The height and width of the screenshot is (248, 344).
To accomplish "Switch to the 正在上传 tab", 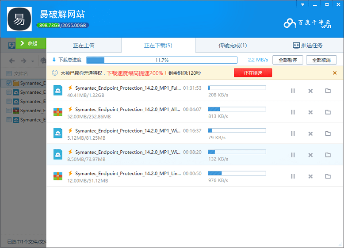I will (84, 46).
